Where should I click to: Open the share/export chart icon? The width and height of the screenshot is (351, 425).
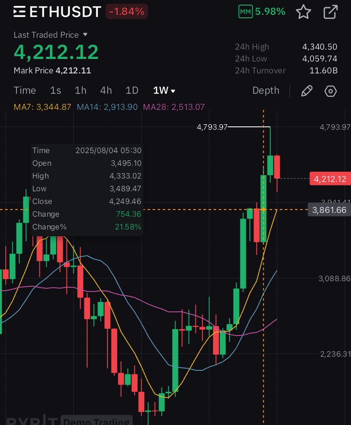[x=330, y=11]
